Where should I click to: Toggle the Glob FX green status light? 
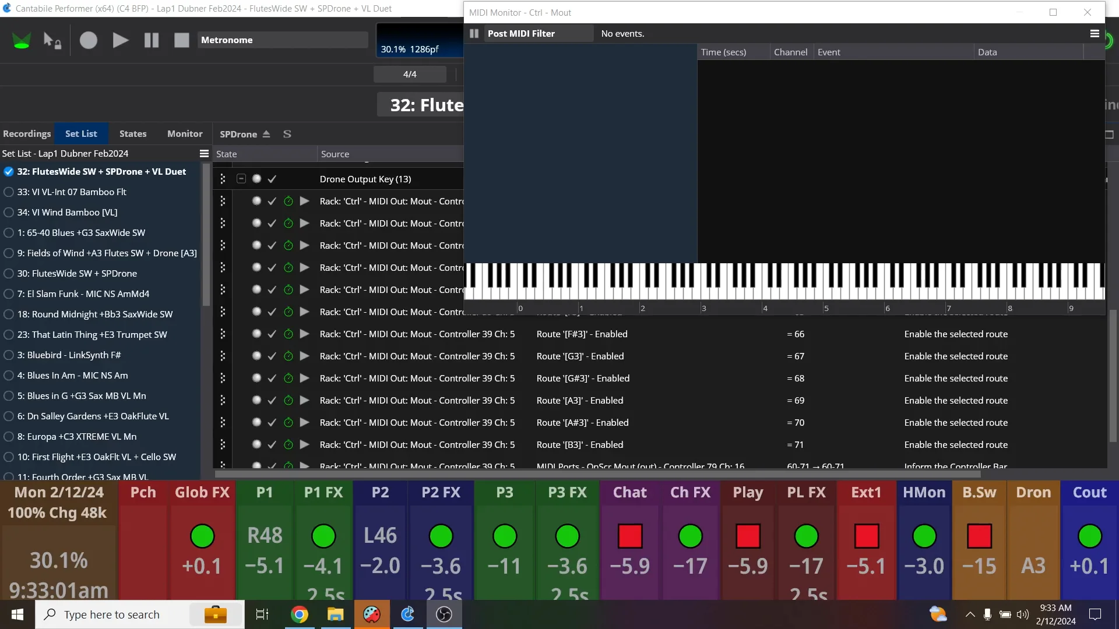pyautogui.click(x=202, y=536)
